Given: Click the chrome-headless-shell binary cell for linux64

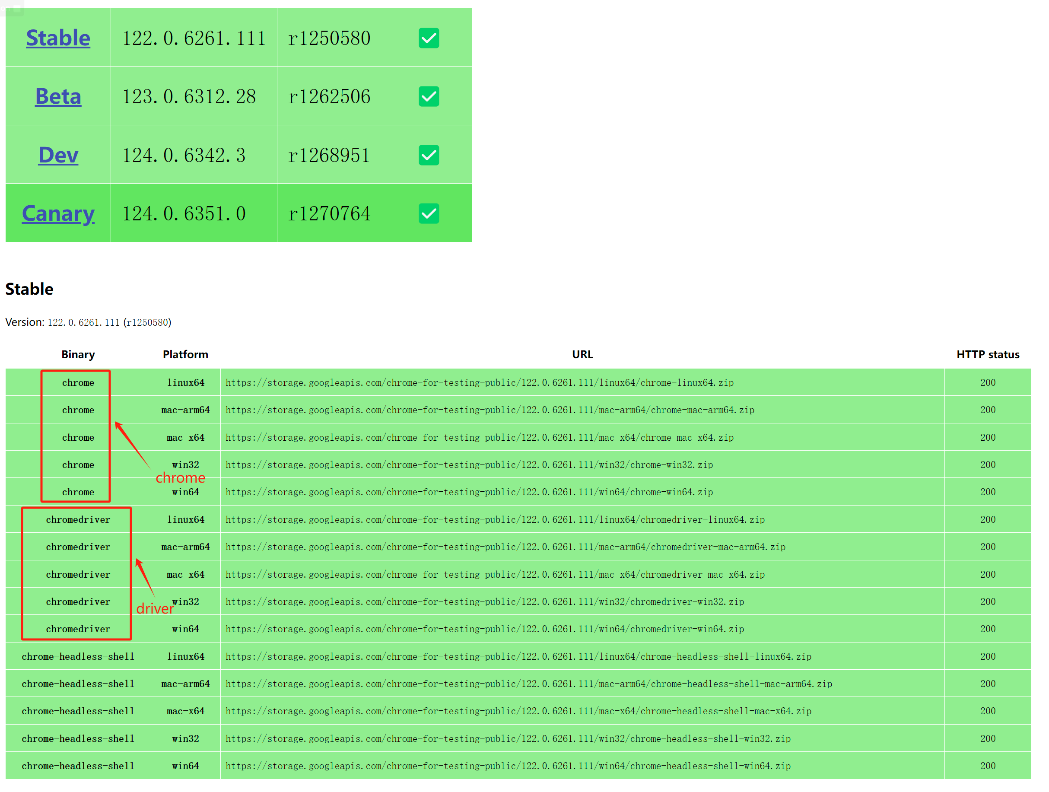Looking at the screenshot, I should [x=78, y=657].
